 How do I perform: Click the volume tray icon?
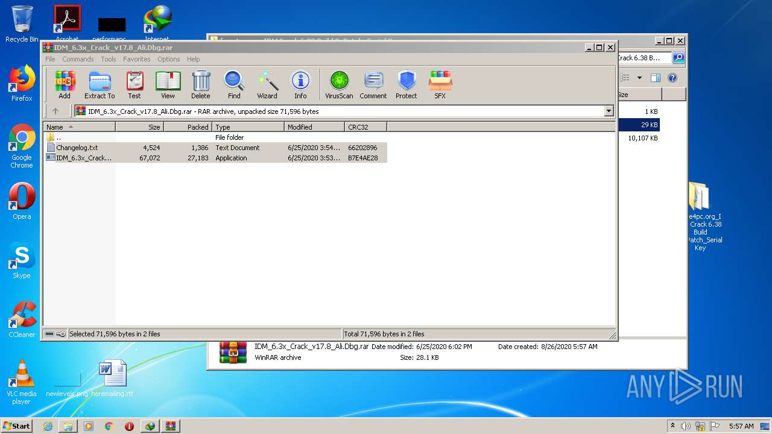coord(686,426)
